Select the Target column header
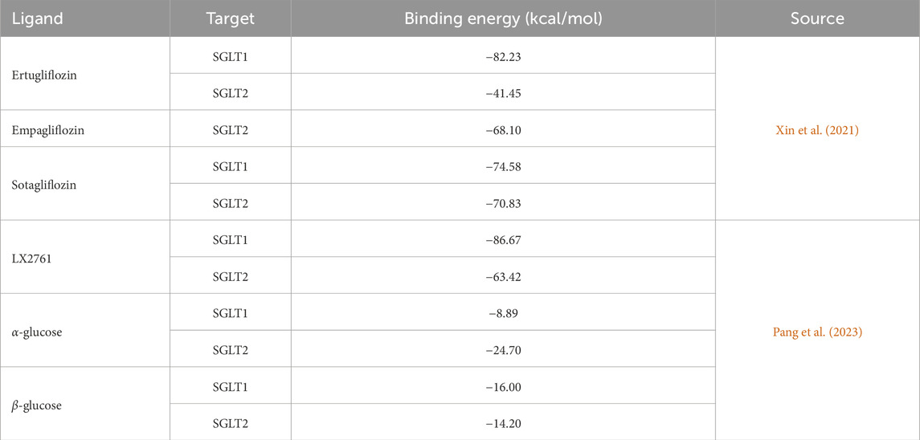The height and width of the screenshot is (440, 920). click(230, 18)
